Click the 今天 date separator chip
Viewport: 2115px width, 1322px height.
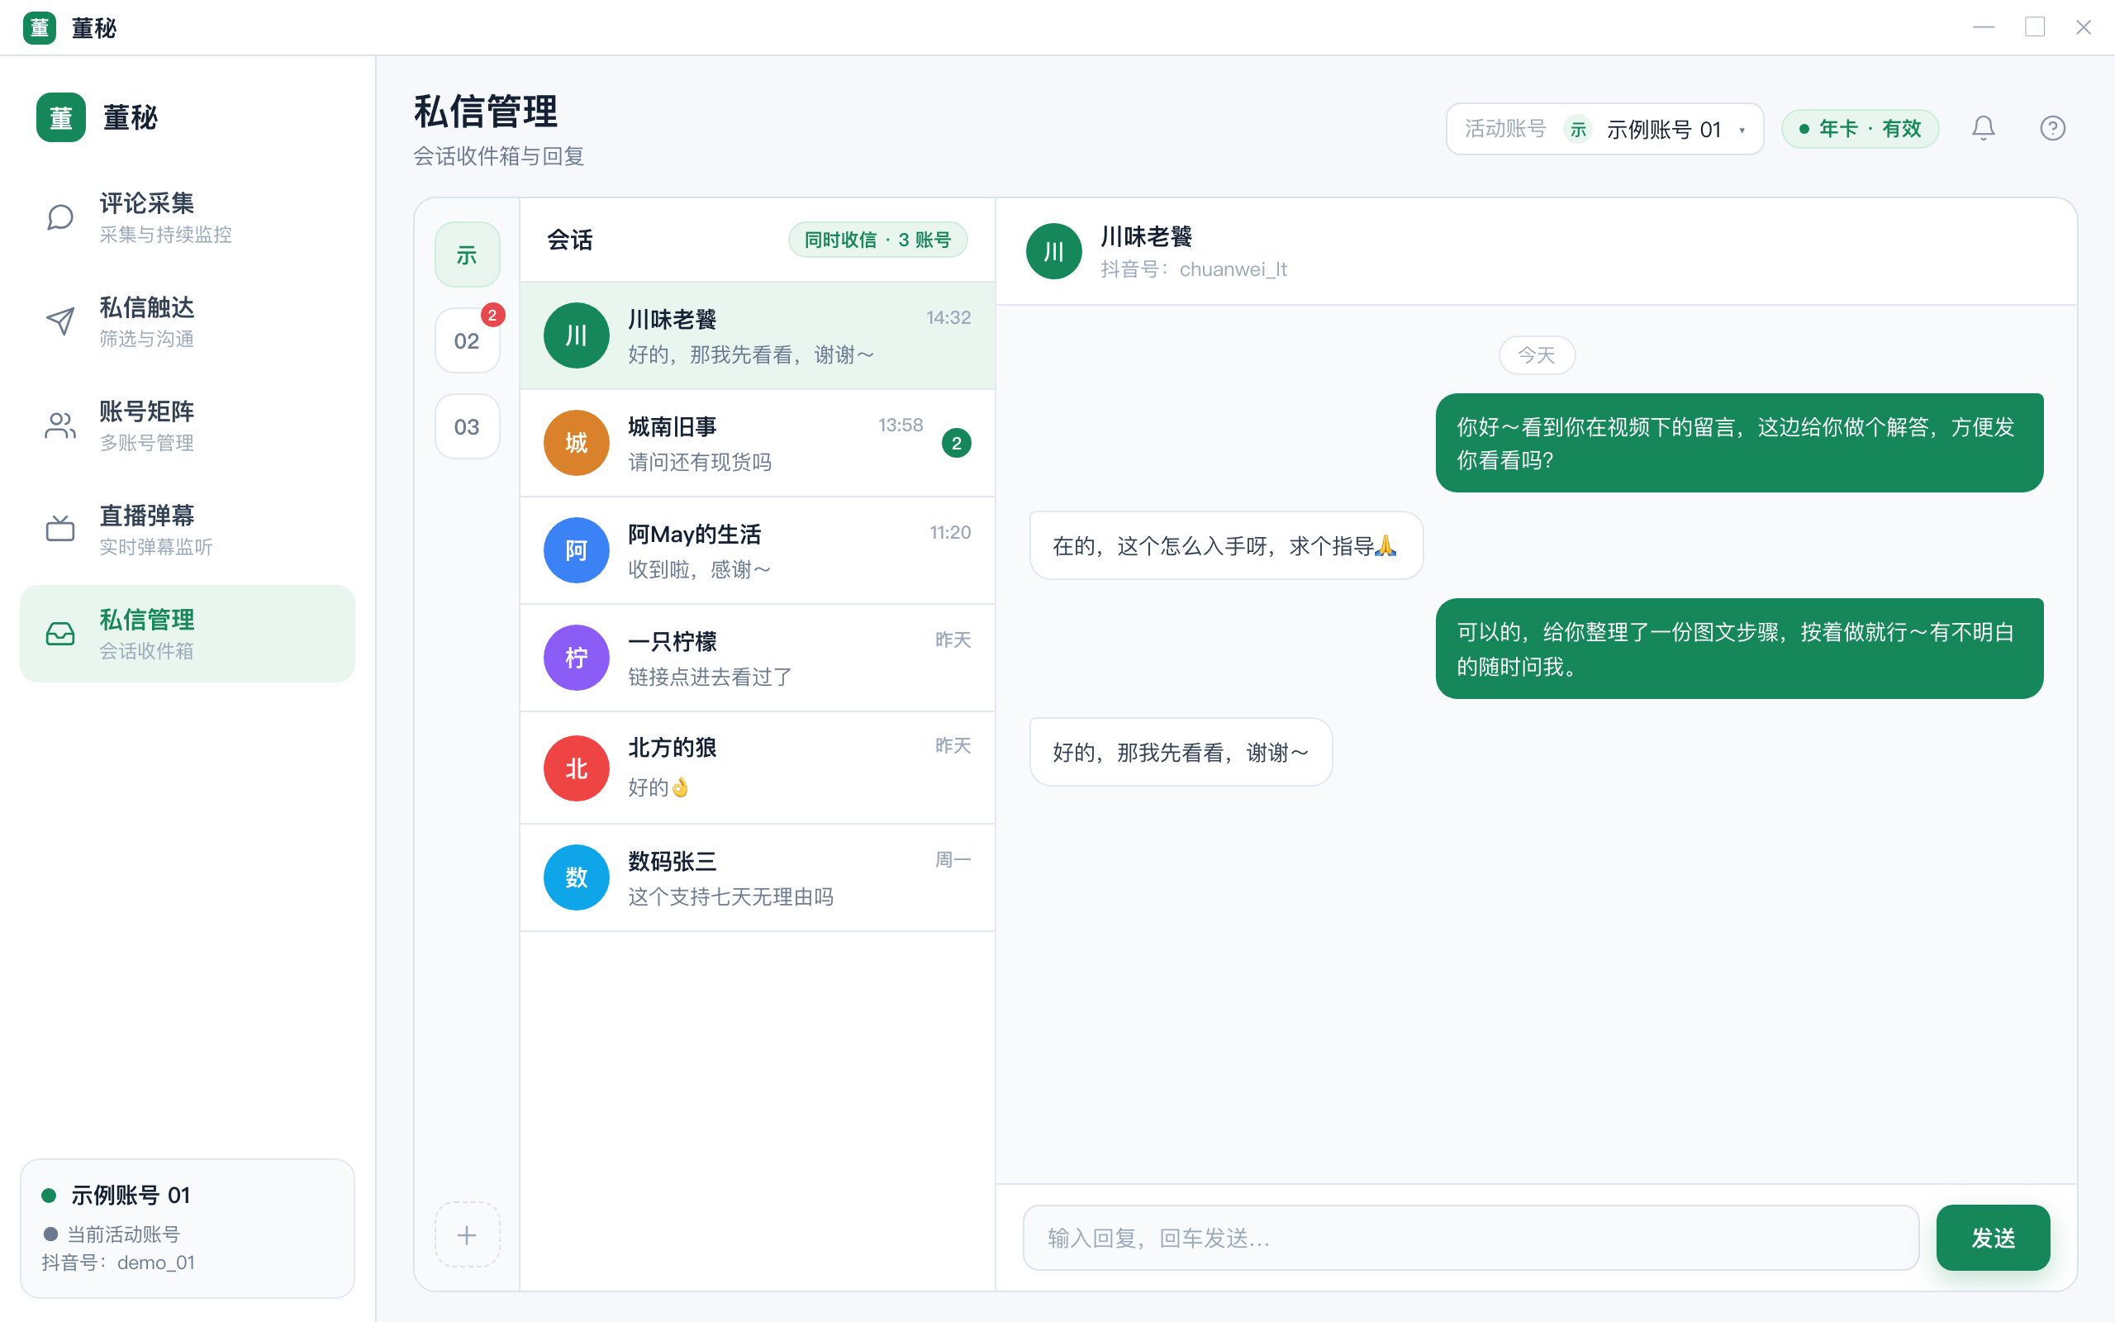point(1537,355)
